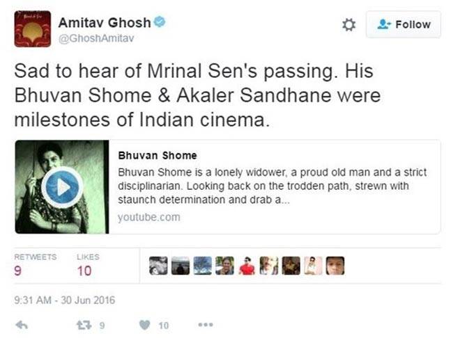The width and height of the screenshot is (451, 338).
Task: Click the Bhuvan Shome video description text
Action: tap(272, 186)
